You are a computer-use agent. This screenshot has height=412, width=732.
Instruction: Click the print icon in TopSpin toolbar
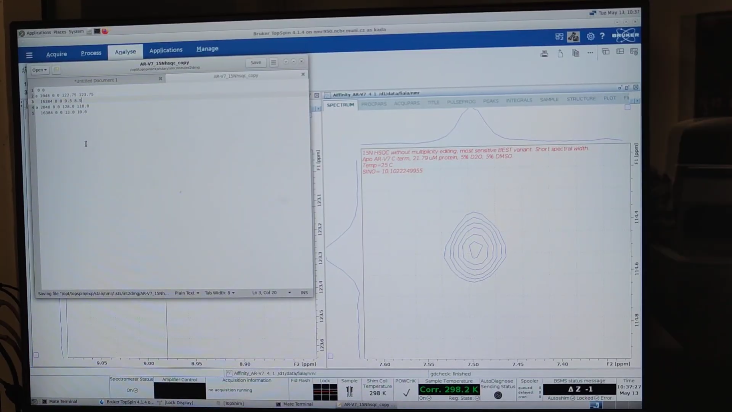pos(544,54)
